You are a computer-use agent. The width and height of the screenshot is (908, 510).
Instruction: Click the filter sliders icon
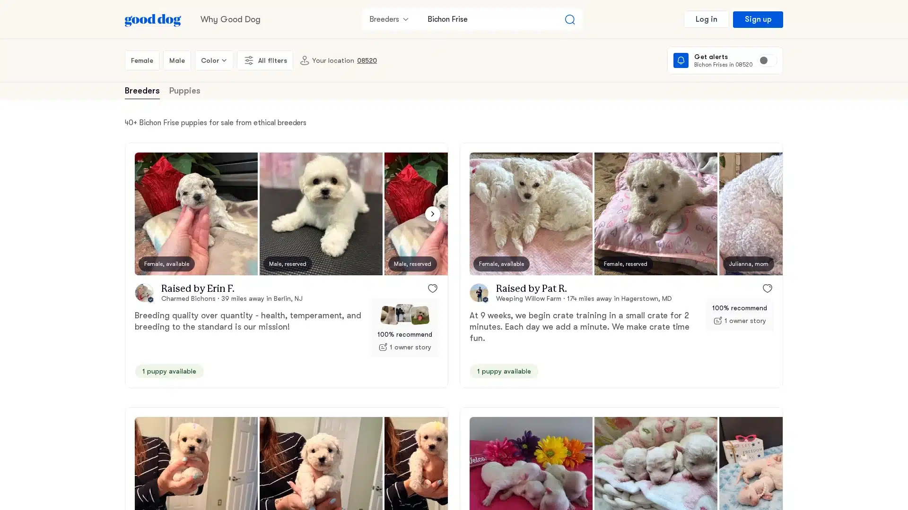(249, 60)
